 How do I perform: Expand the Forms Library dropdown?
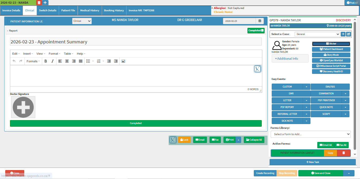(x=311, y=134)
